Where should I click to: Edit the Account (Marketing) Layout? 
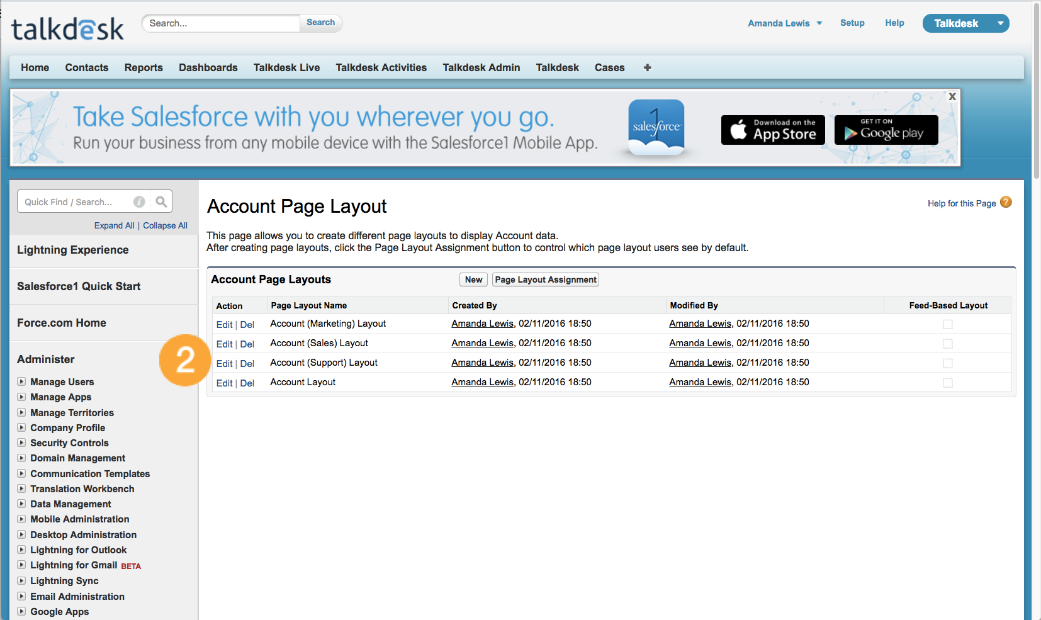pos(225,325)
